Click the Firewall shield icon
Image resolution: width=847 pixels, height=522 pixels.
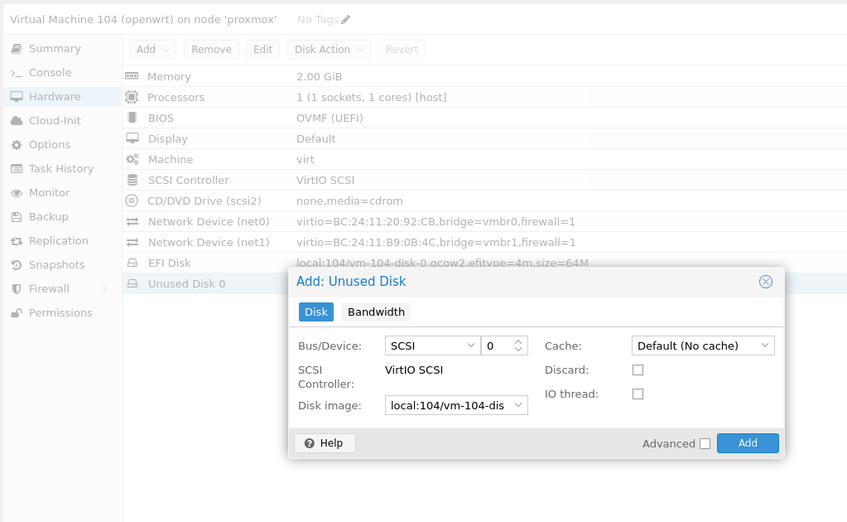16,289
